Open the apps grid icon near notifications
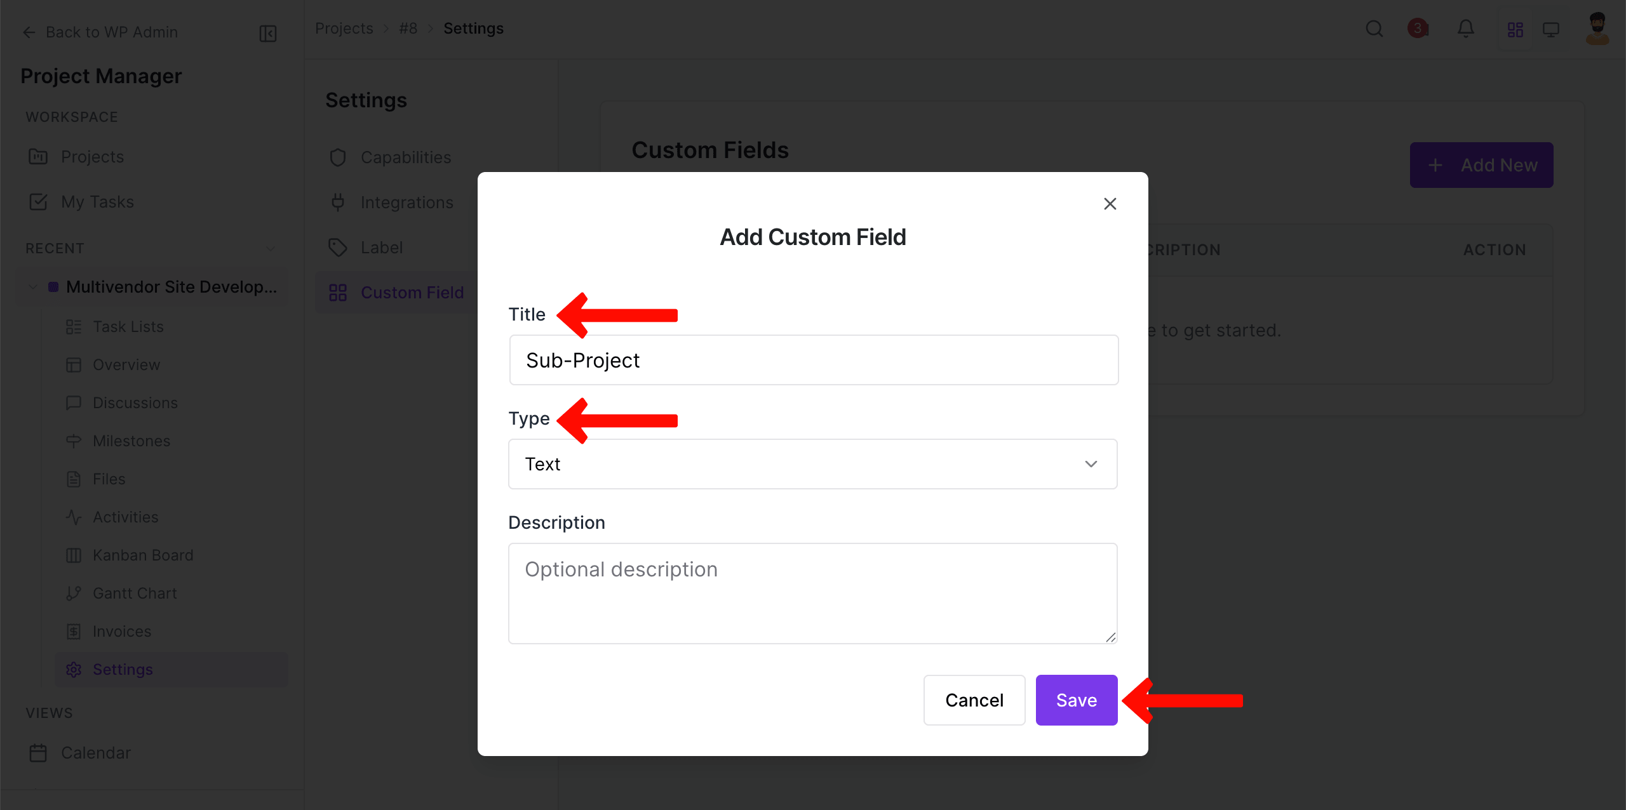The height and width of the screenshot is (810, 1626). click(x=1515, y=28)
